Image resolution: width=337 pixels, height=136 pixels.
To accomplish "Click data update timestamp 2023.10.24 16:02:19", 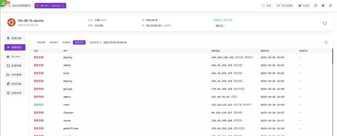I will [x=115, y=42].
